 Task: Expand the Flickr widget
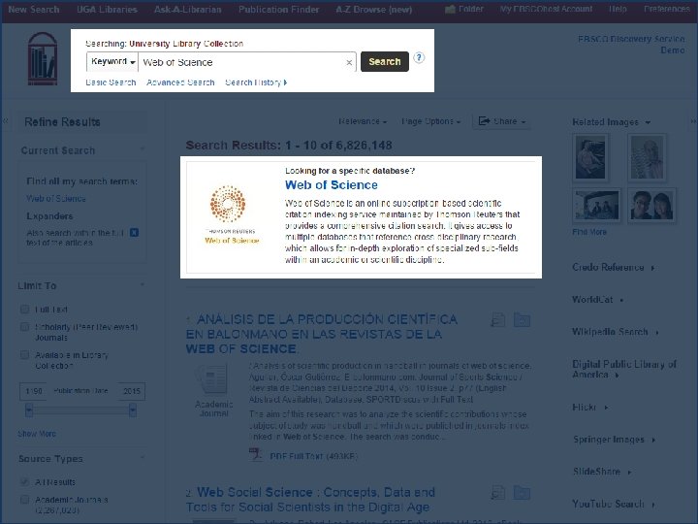click(606, 408)
